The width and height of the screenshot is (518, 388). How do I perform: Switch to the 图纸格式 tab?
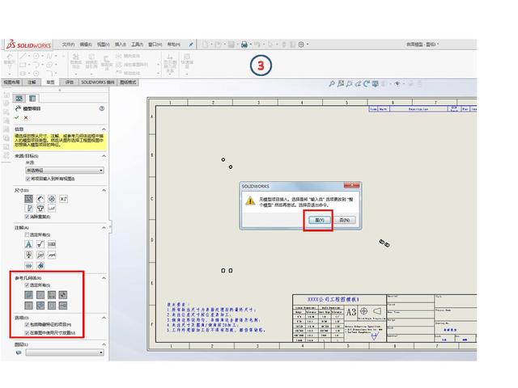coord(128,82)
